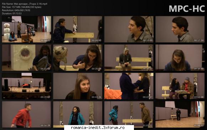Click the File Name text line
Viewport: 207px width, 130px height.
click(x=25, y=4)
